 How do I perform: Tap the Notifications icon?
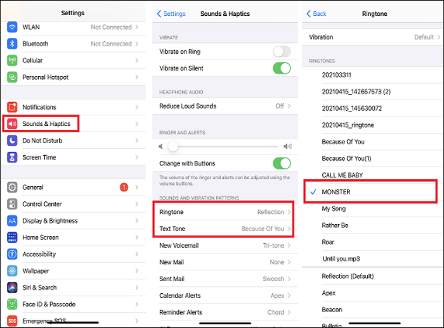[x=12, y=107]
